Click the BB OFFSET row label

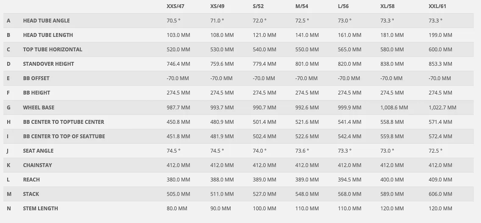36,78
